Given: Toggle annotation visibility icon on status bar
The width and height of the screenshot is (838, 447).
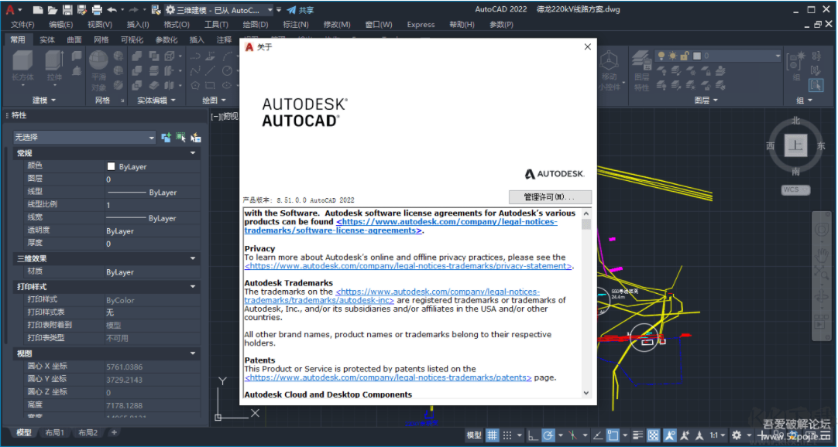Looking at the screenshot, I should pos(668,435).
